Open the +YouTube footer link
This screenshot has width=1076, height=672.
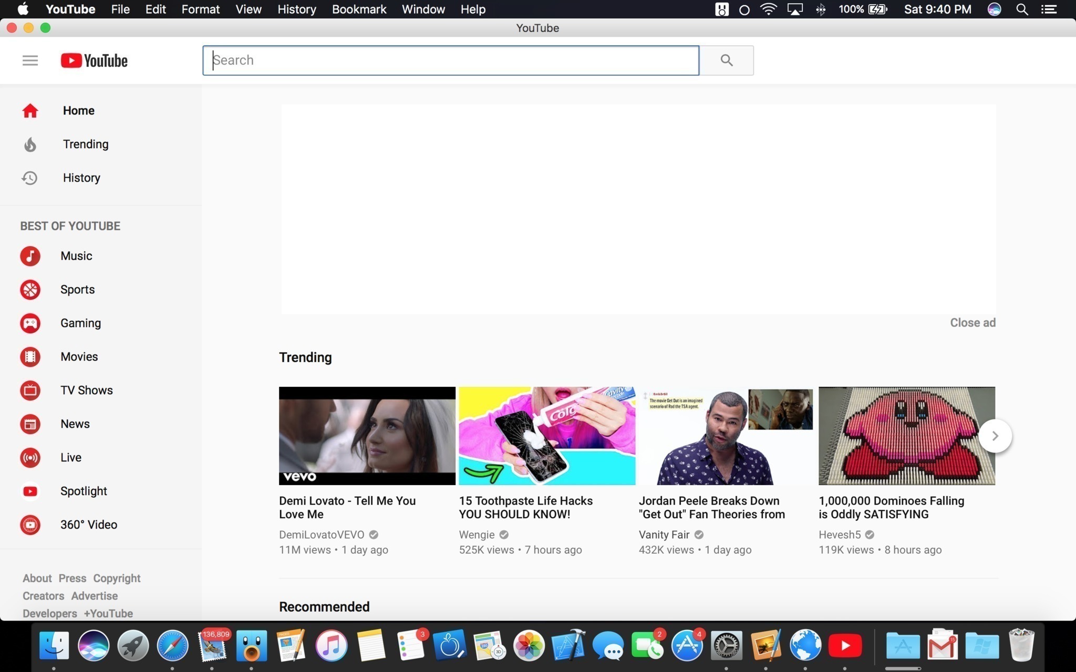click(108, 614)
